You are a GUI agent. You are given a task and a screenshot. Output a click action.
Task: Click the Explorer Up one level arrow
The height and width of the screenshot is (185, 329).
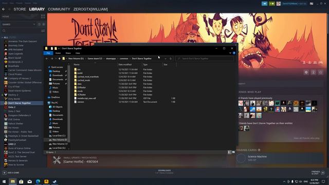(x=60, y=59)
